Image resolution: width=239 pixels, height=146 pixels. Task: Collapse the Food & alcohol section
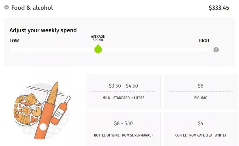(6, 8)
